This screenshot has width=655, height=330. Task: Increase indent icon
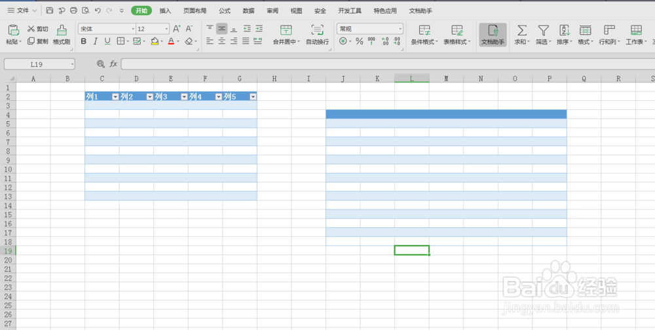[259, 28]
